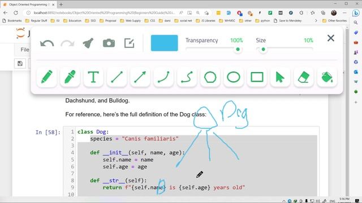Select the quadratic Curve tool
362x203 pixels.
tap(163, 77)
